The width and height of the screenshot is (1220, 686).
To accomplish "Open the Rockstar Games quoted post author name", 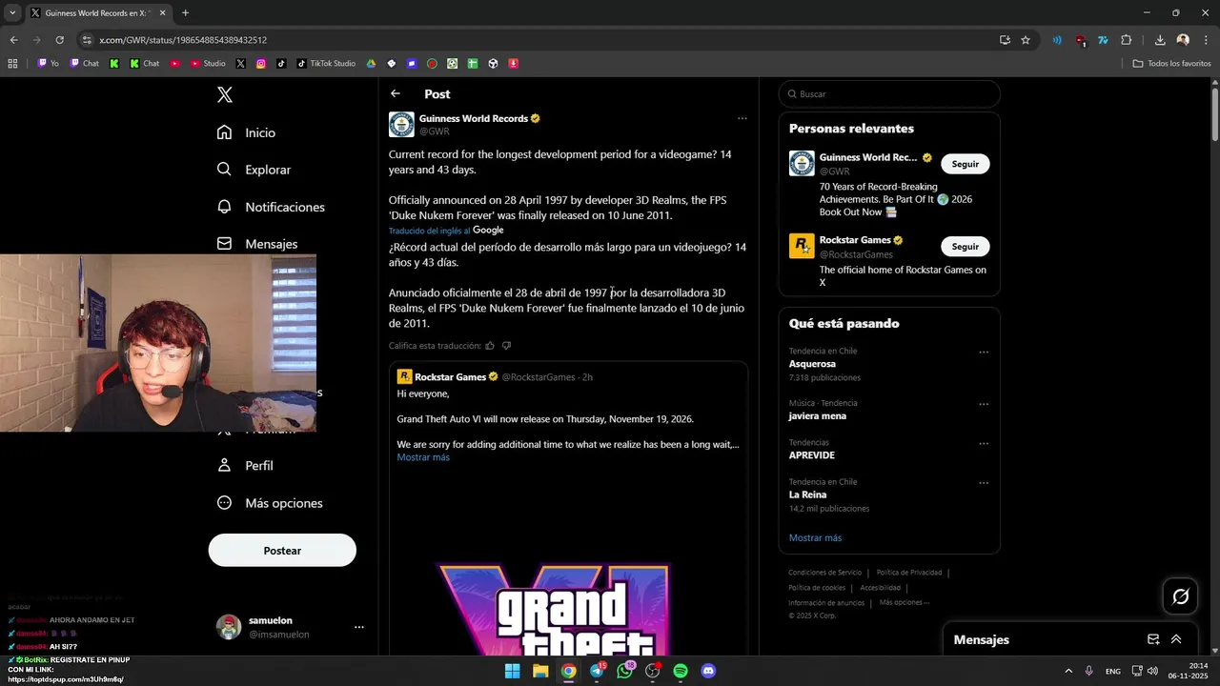I will point(450,376).
